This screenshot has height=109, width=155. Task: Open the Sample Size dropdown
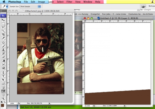30,6
